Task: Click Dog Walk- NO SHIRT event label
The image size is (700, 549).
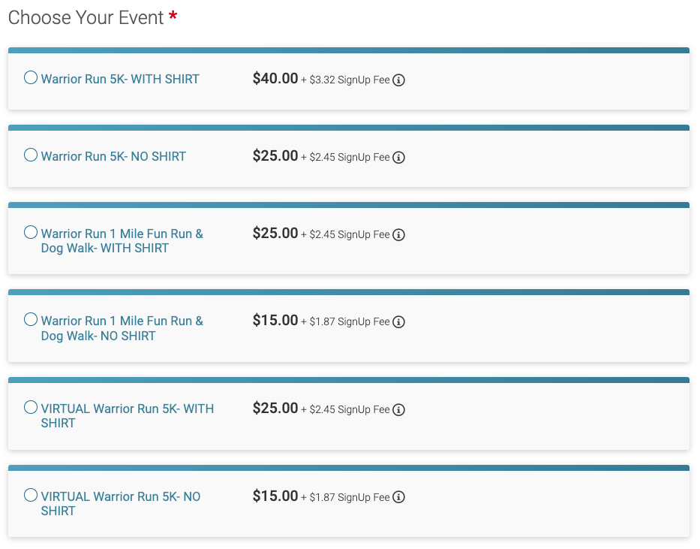Action: pyautogui.click(x=122, y=328)
